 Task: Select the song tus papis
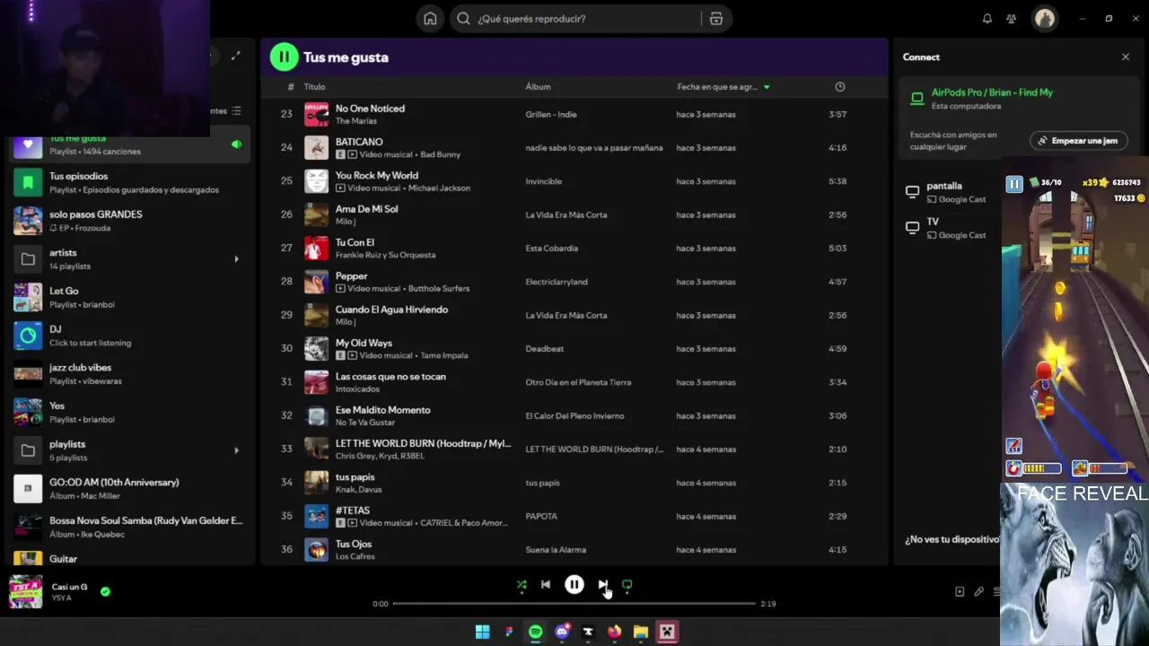coord(355,477)
